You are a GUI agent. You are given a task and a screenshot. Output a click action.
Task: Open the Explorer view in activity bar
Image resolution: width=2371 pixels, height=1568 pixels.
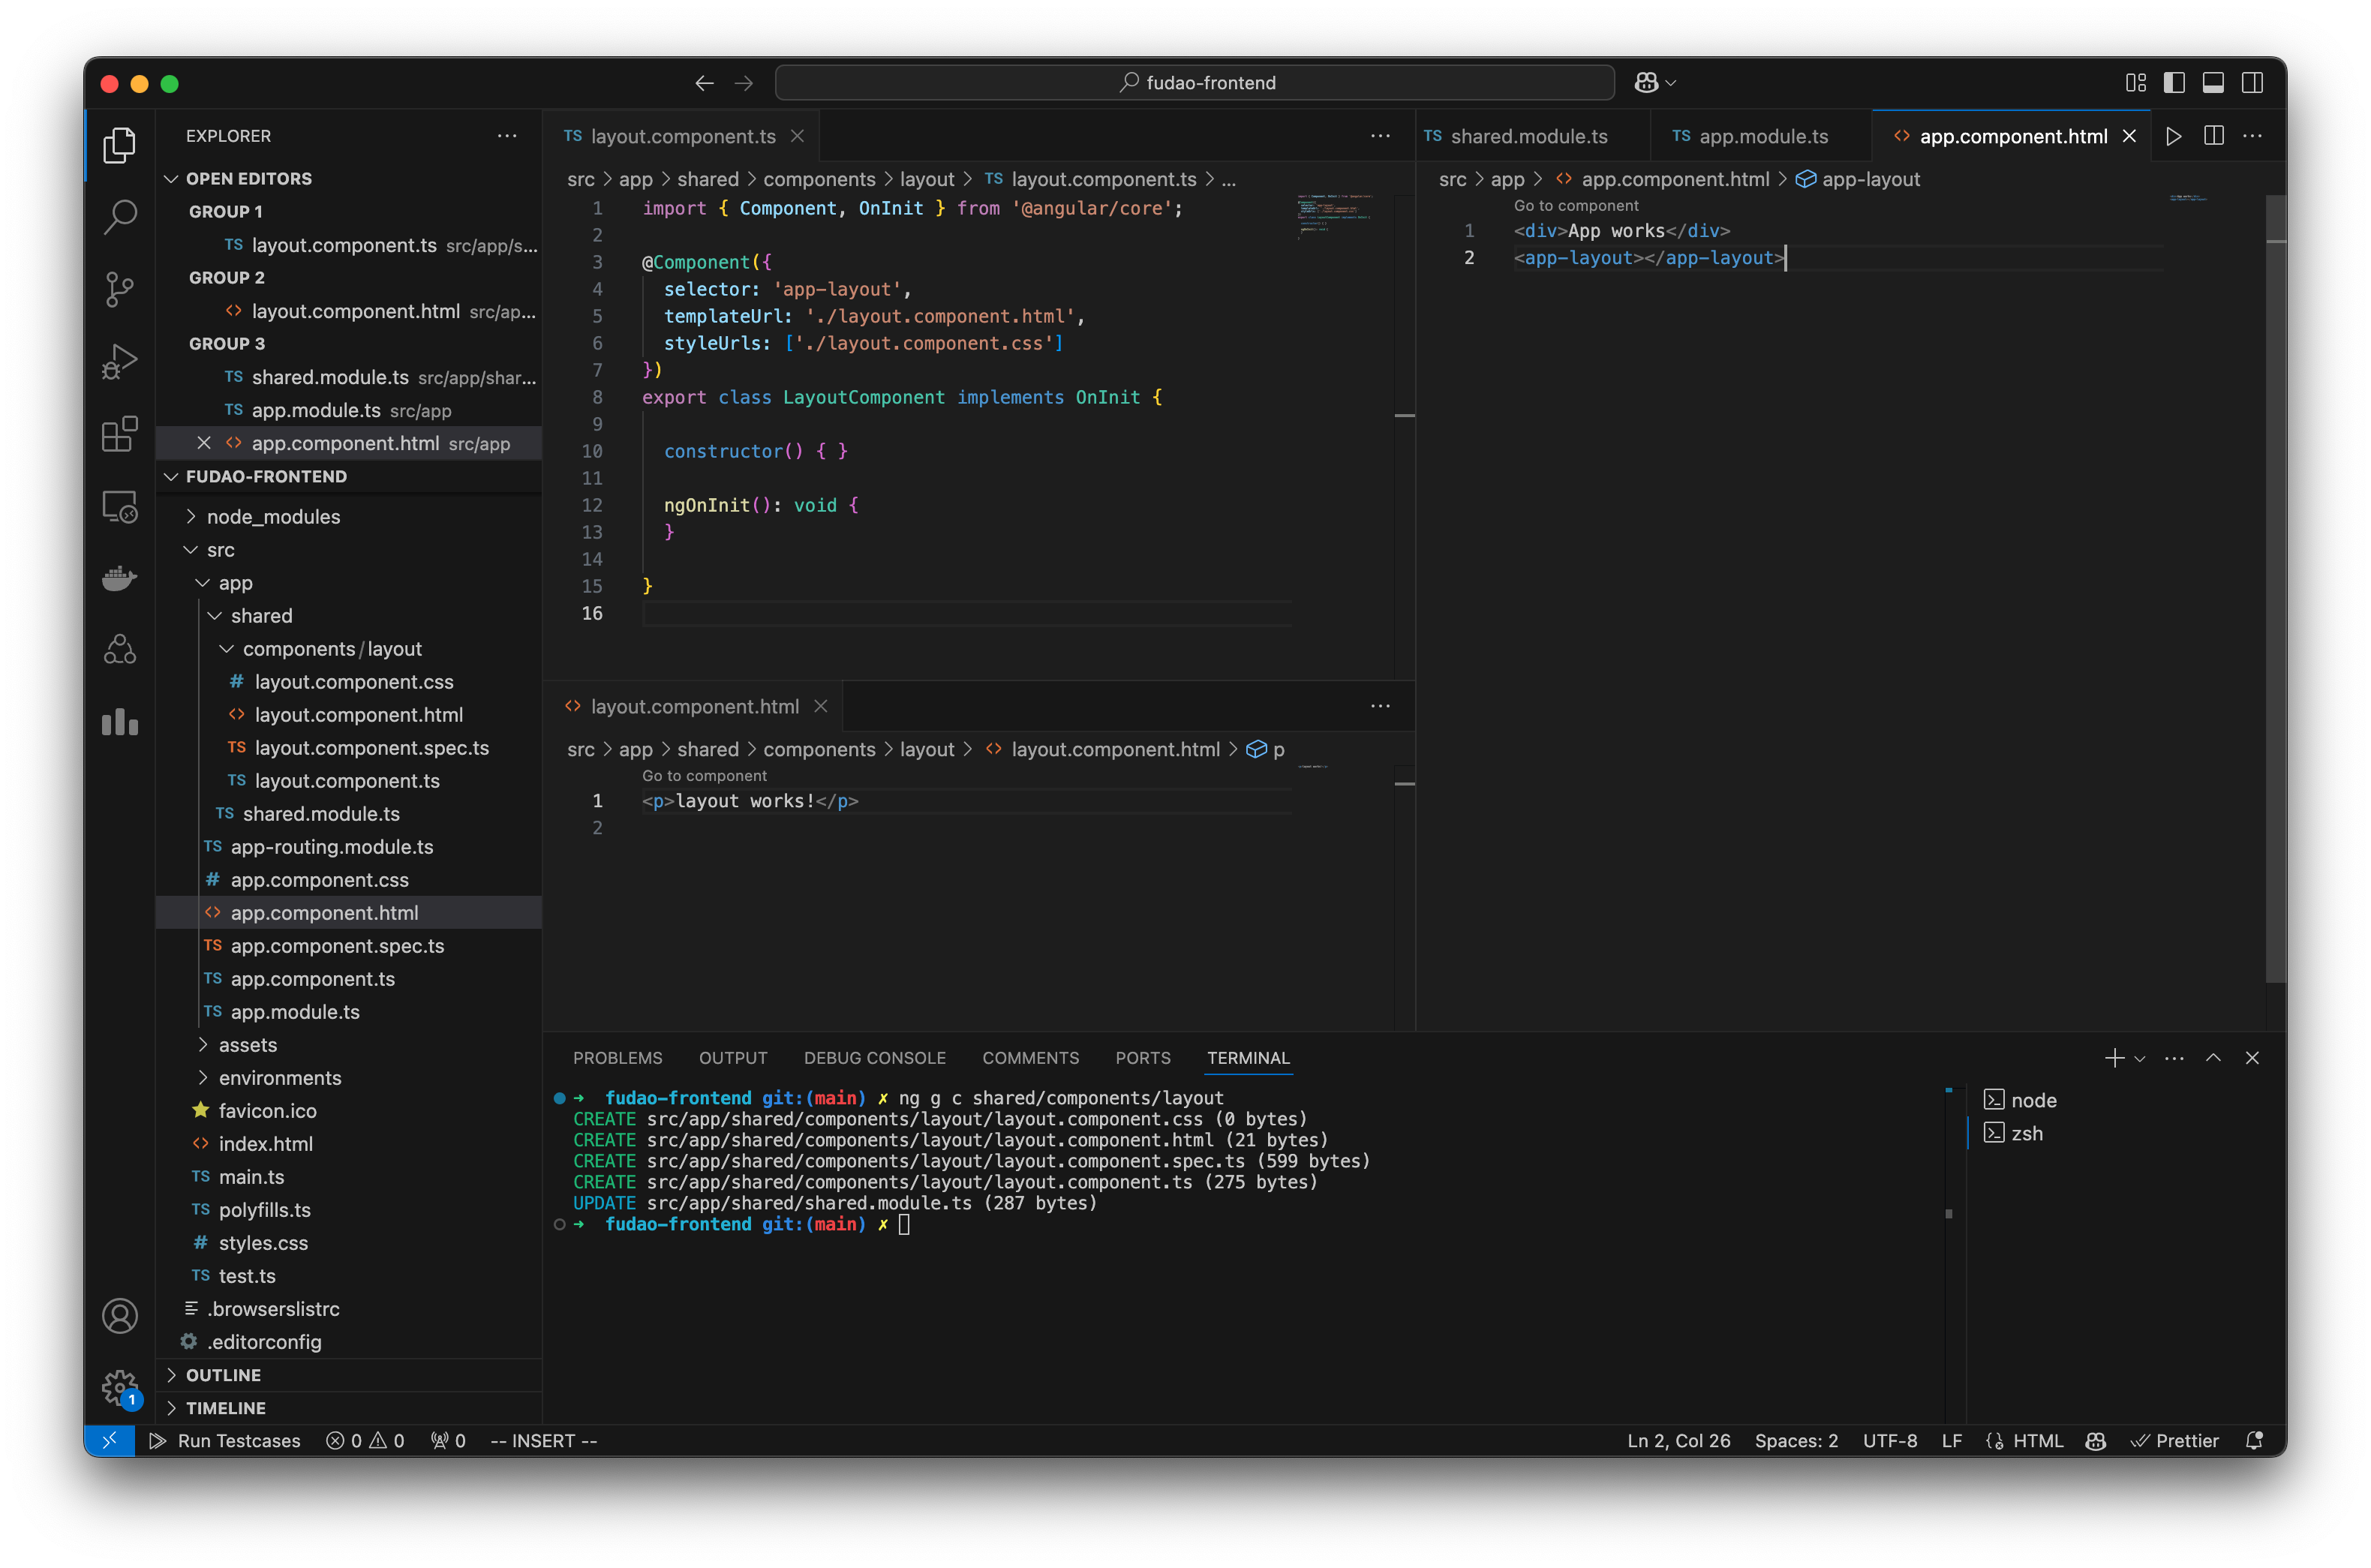point(120,146)
